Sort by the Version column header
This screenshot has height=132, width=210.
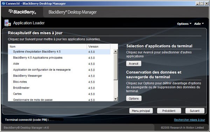tap(98, 47)
